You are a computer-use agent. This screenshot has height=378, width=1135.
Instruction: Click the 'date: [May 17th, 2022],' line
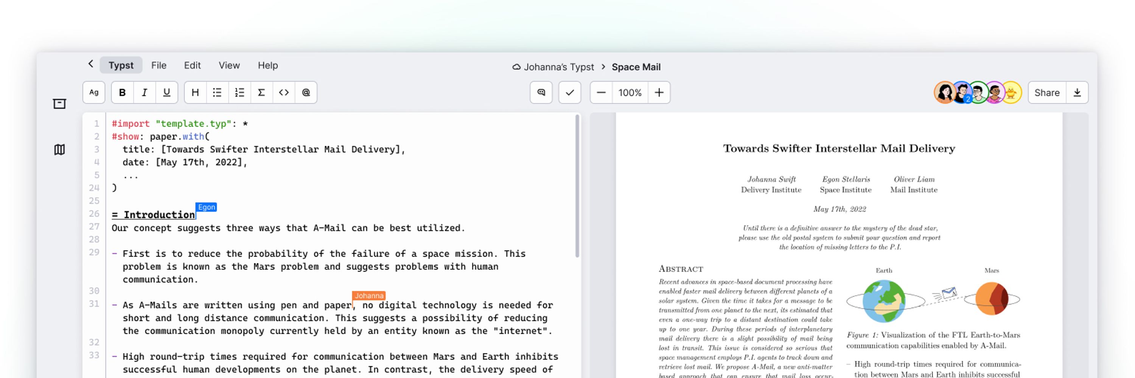click(x=185, y=163)
